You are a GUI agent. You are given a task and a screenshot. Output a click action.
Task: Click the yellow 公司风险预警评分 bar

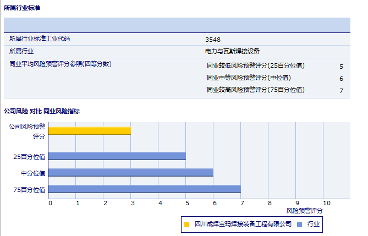point(89,130)
